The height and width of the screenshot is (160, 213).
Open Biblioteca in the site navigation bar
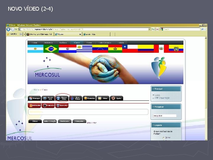(x=48, y=43)
